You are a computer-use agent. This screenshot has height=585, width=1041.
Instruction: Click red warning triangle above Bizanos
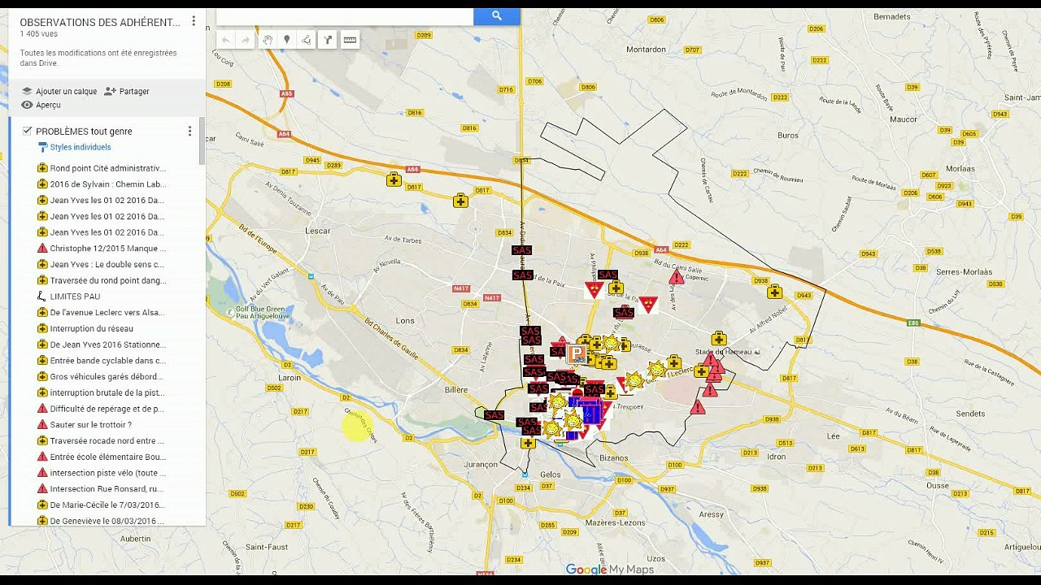coord(697,408)
